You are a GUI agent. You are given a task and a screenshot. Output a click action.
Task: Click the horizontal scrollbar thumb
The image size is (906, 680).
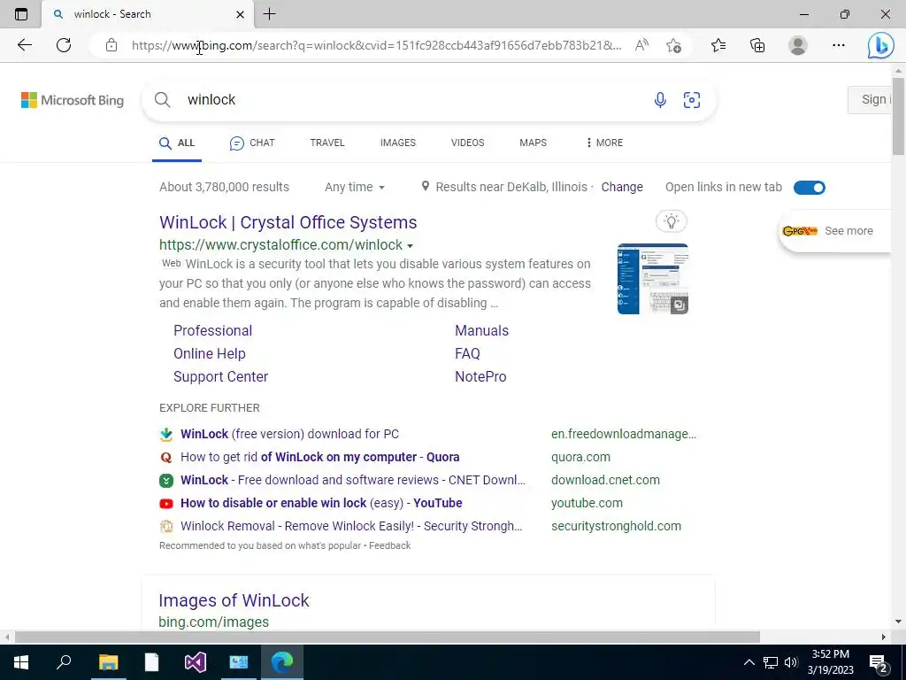(x=388, y=637)
